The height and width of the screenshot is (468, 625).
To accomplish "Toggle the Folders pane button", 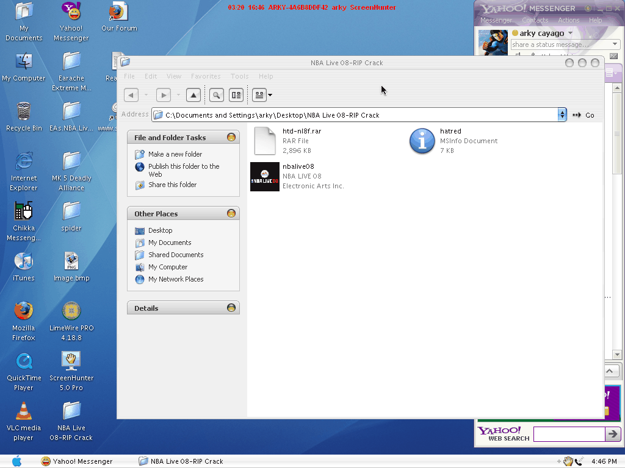I will [236, 95].
